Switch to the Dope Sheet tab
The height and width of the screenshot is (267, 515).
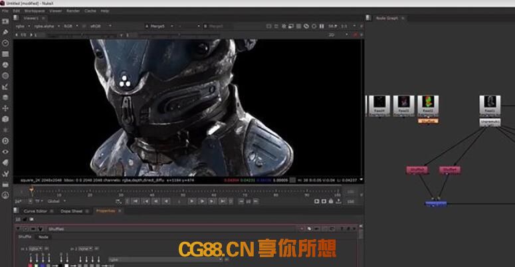71,211
